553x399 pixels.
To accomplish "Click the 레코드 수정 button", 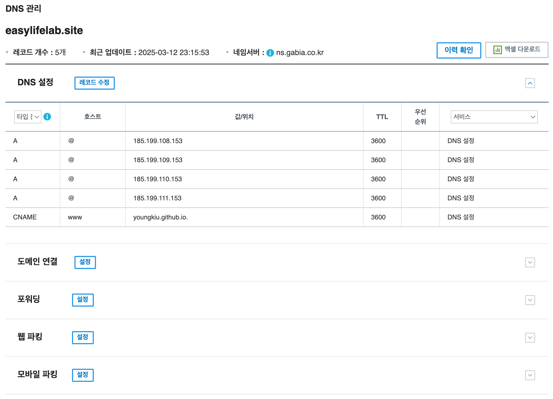I will click(94, 83).
